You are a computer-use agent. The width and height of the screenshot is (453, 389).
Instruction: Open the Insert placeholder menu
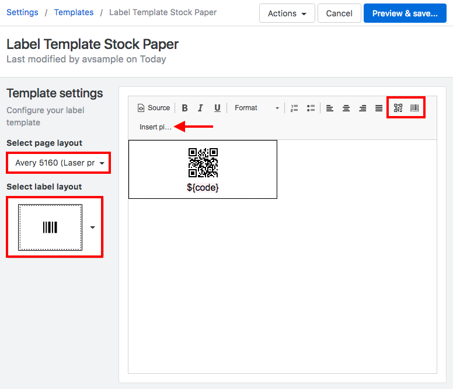155,127
